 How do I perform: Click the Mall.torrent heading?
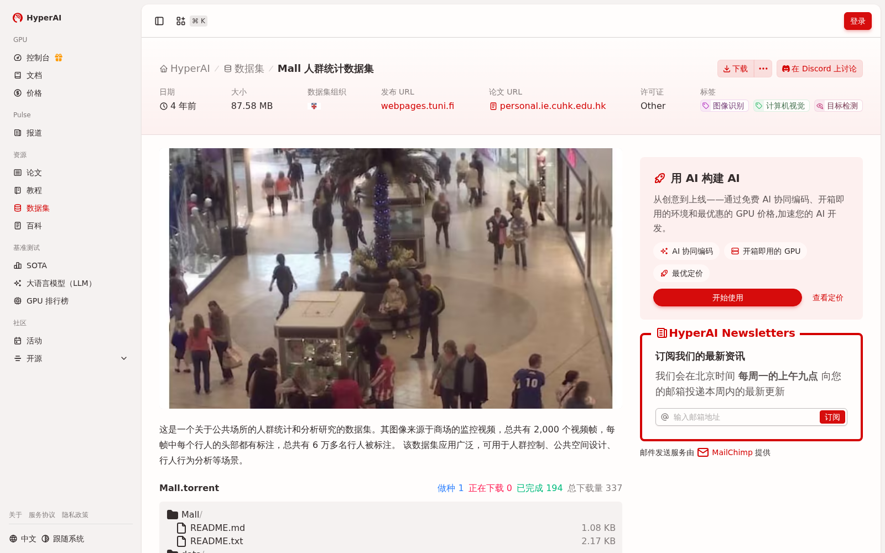tap(189, 488)
